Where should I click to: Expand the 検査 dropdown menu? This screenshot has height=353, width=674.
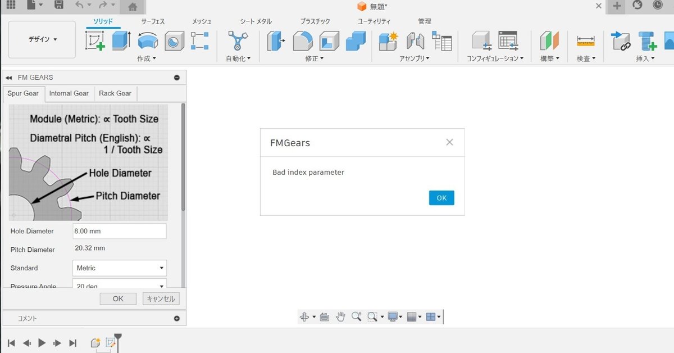pos(586,58)
